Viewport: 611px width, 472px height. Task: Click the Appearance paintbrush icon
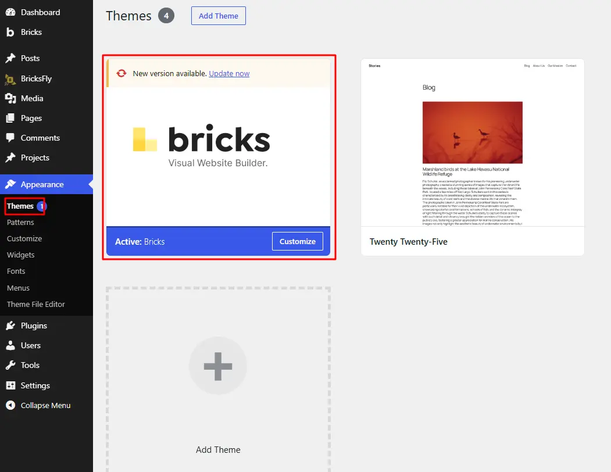10,184
